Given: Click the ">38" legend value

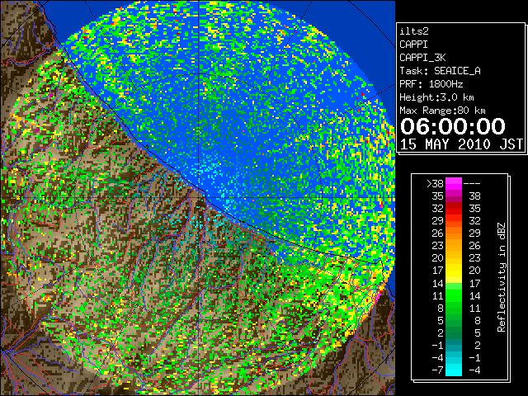Looking at the screenshot, I should tap(435, 184).
